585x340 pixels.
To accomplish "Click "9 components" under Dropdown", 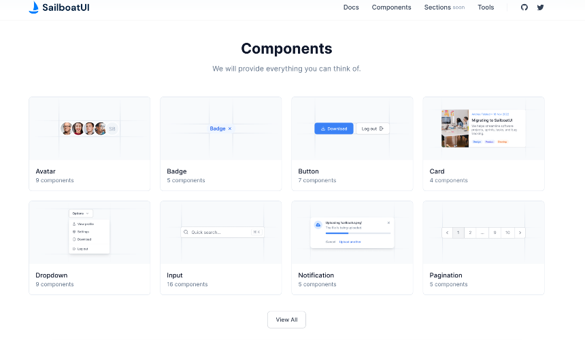I will 54,284.
